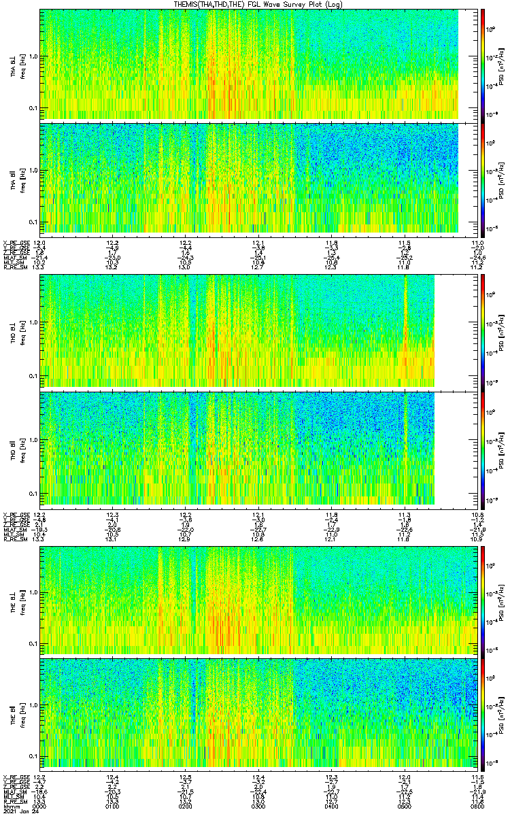
Task: Click the X_RE_GSE row label under THE panels
Action: (15, 777)
